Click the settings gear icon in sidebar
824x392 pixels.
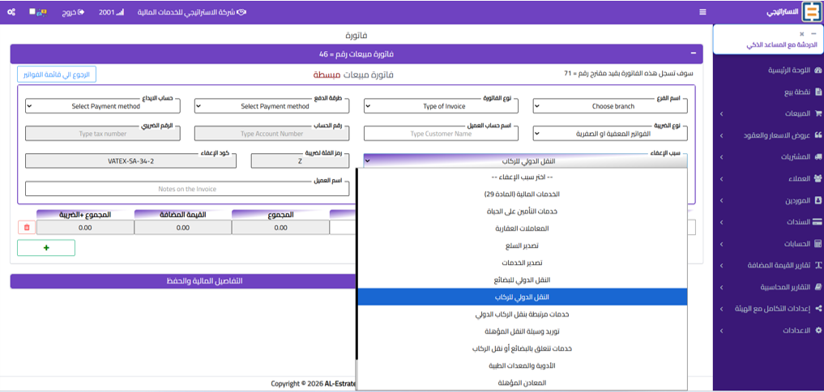pos(818,331)
